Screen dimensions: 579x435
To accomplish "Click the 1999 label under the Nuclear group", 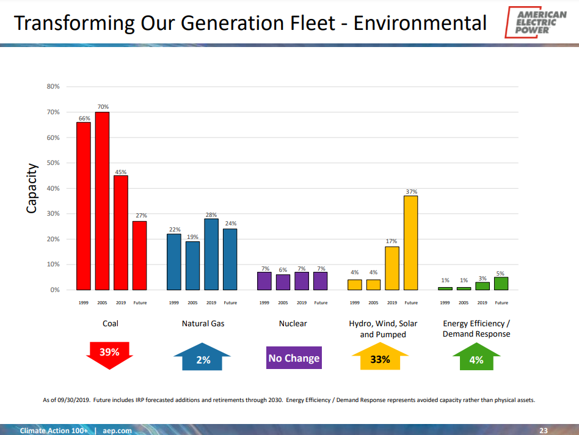I will (264, 303).
